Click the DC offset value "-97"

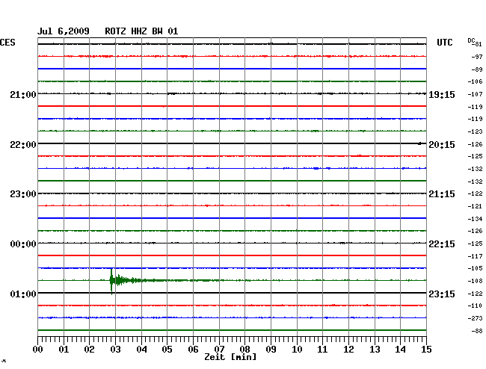pyautogui.click(x=477, y=57)
